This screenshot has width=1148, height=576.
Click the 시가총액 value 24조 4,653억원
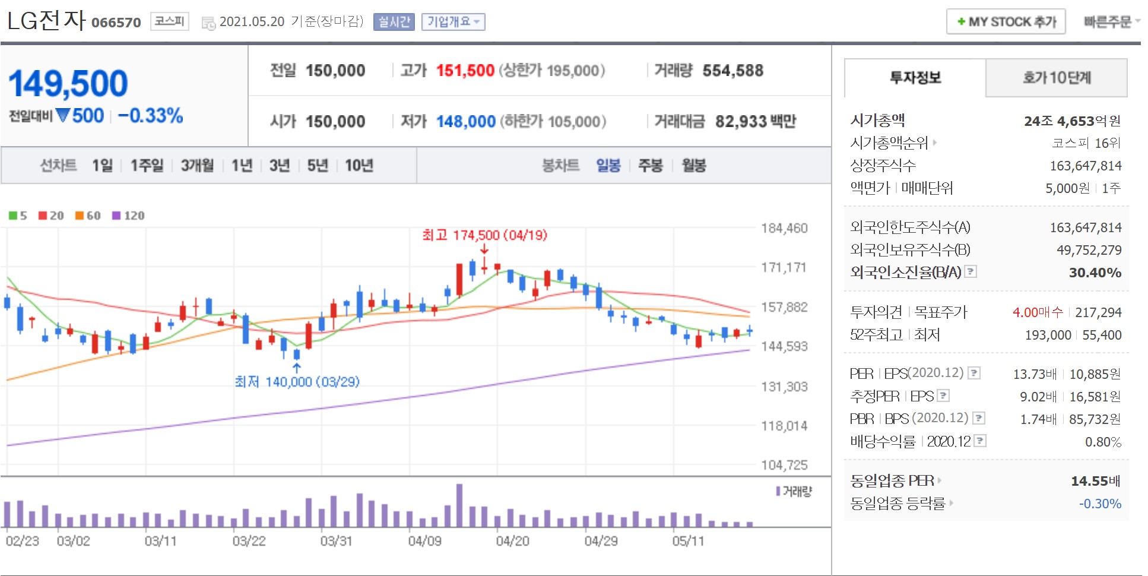[x=1073, y=121]
